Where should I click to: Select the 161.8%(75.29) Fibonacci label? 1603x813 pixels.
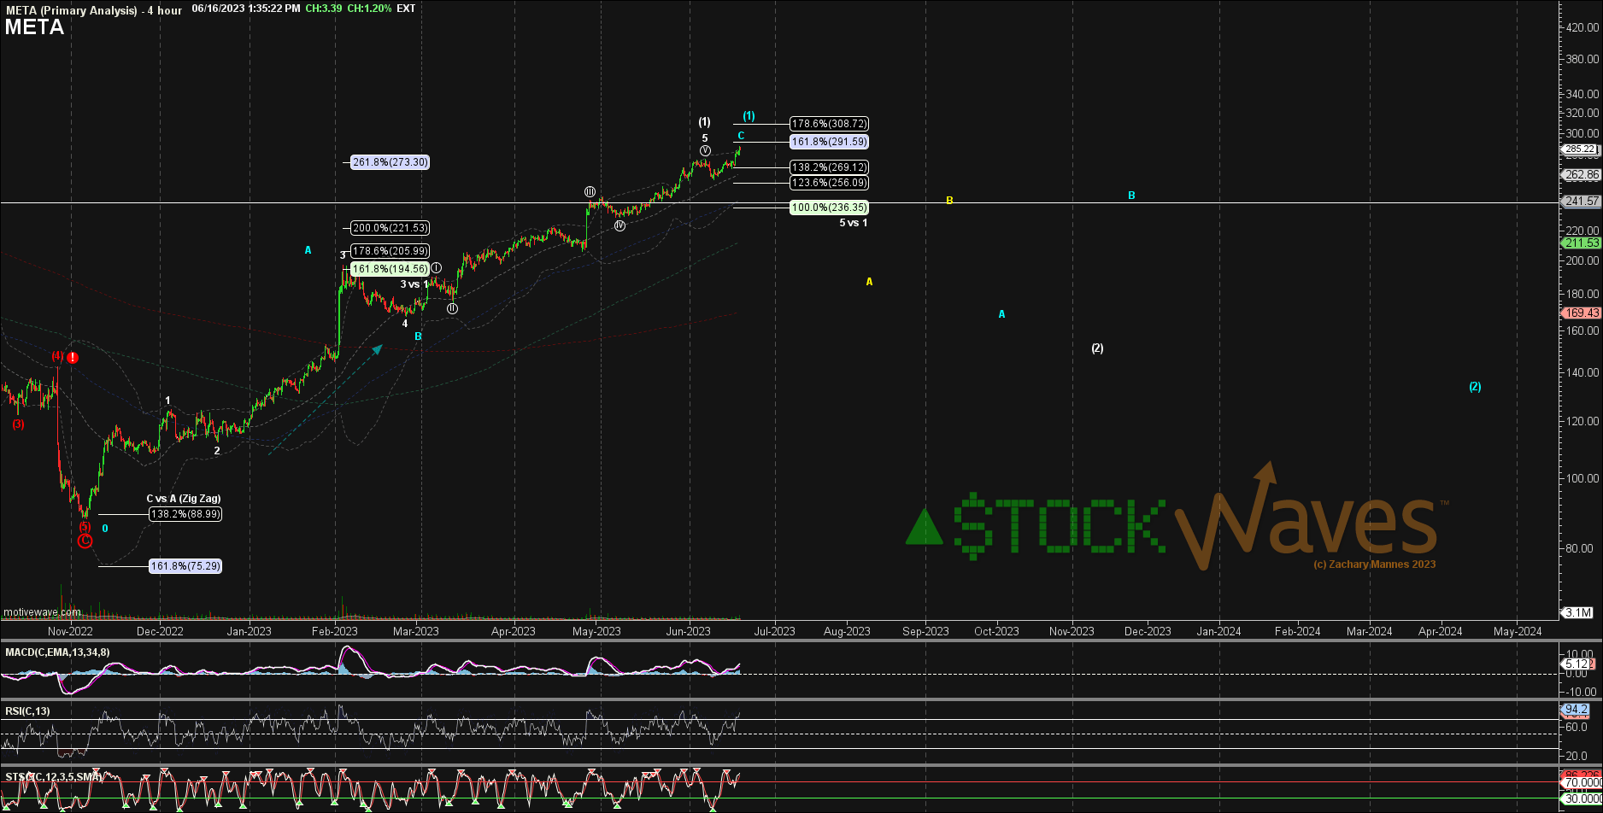pos(185,565)
